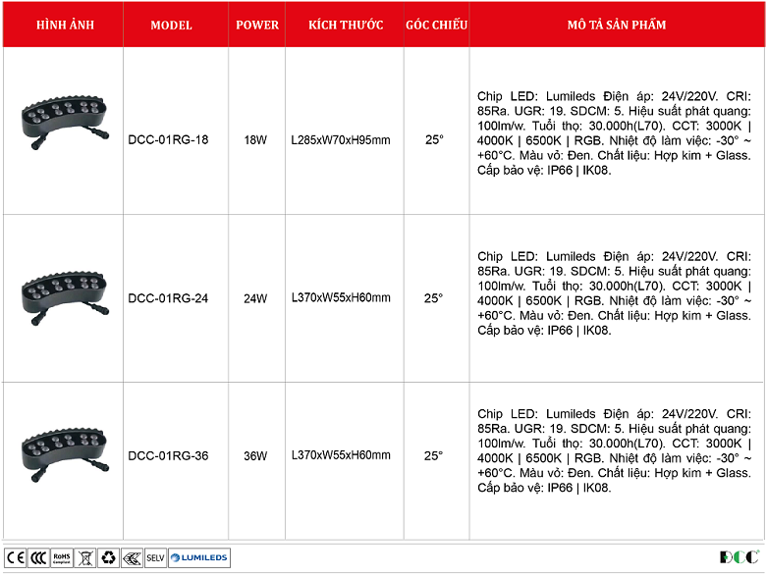Click the MÔ TẢ SẢN PHẨM header
Viewport: 767px width, 577px height.
tap(616, 26)
